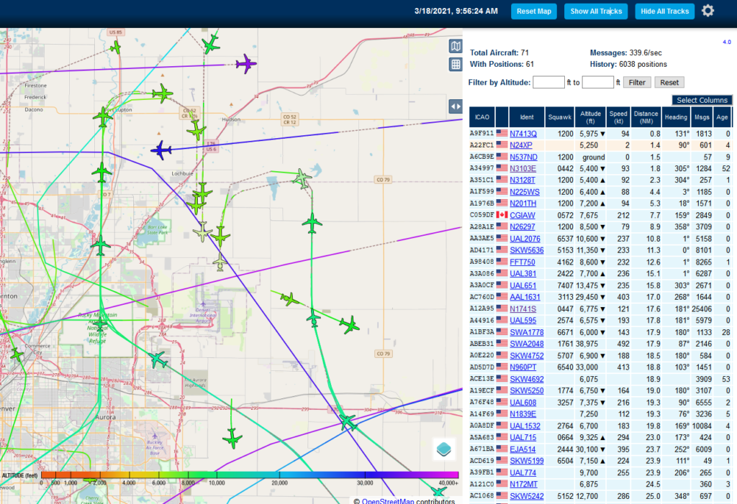
Task: Sort table by Heading column header
Action: click(676, 117)
